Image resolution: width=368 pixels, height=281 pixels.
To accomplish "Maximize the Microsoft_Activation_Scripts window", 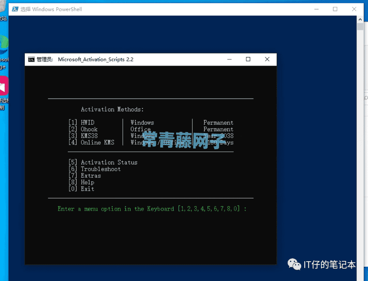I will 248,59.
